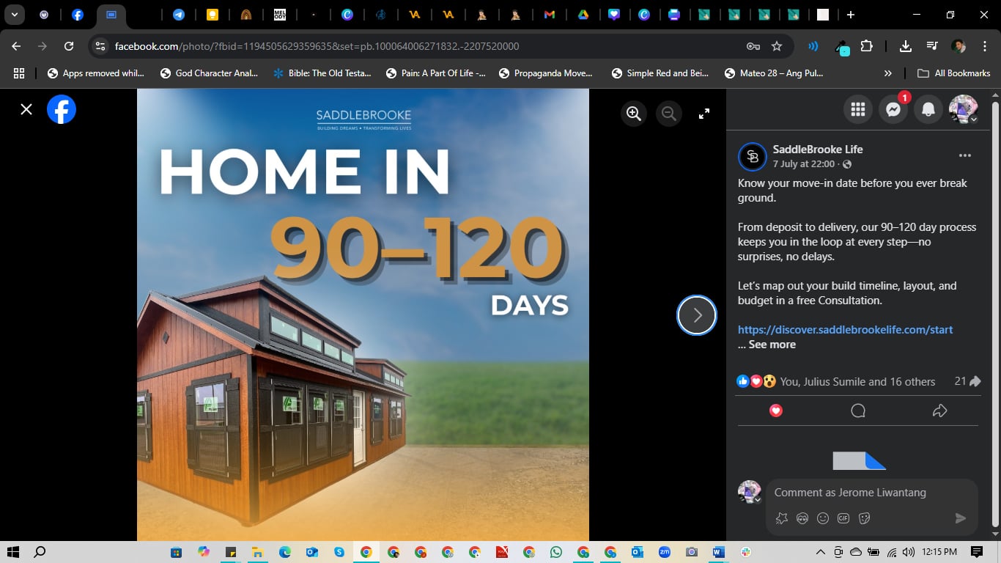
Task: Open the discover.saddlebrookelife.com/start link
Action: tap(846, 330)
